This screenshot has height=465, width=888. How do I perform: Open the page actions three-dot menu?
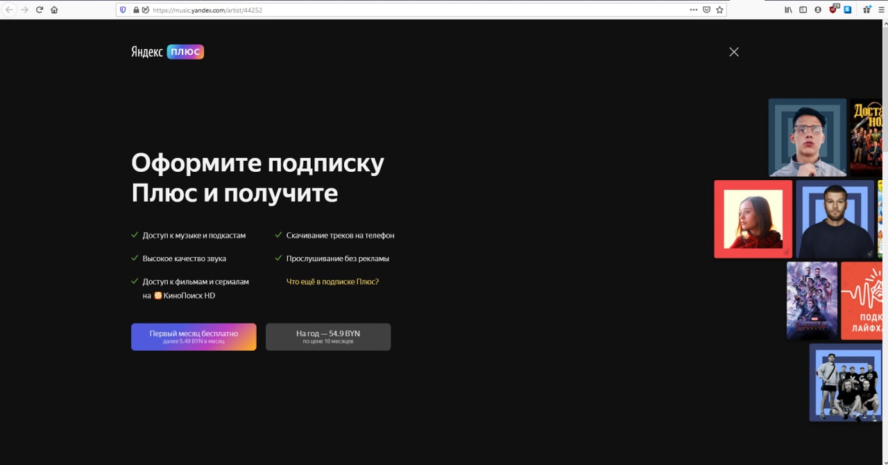click(694, 10)
